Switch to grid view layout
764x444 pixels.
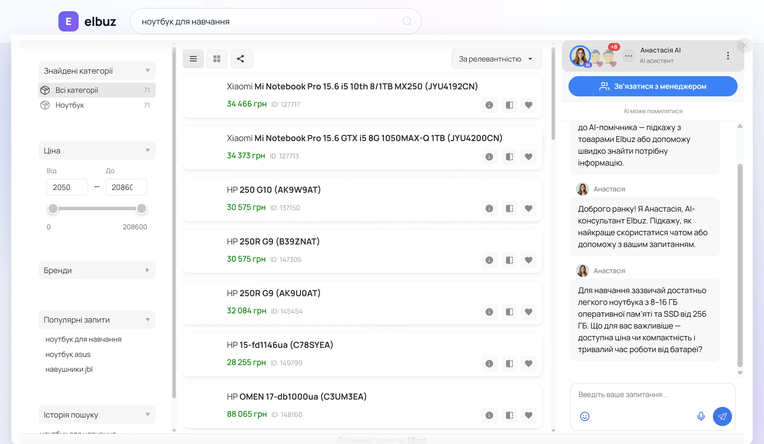point(217,59)
